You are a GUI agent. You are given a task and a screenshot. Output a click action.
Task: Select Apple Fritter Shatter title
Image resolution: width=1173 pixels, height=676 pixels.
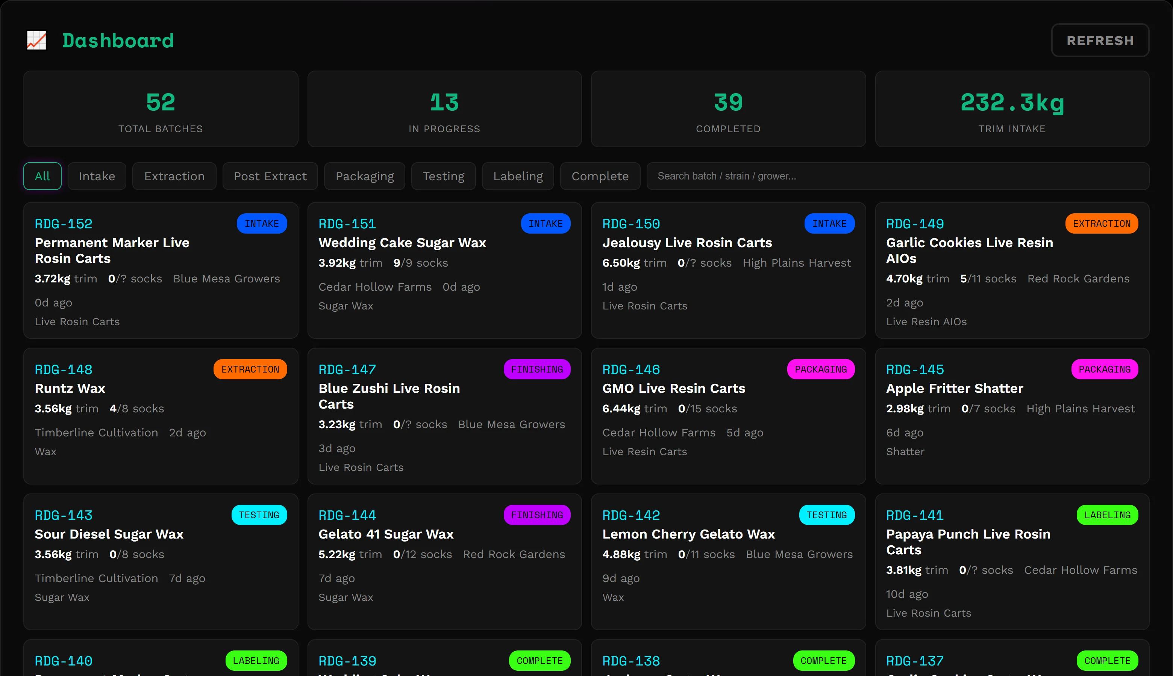(x=955, y=389)
